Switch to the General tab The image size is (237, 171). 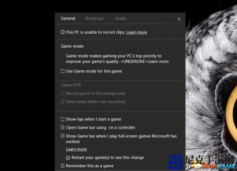pyautogui.click(x=68, y=19)
